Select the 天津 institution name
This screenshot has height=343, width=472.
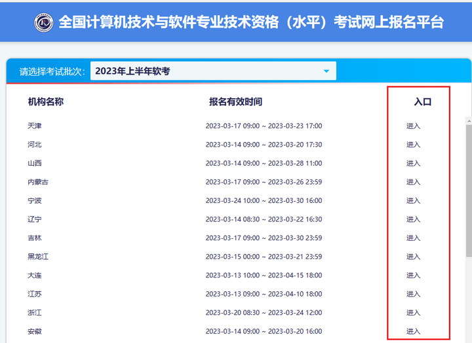pos(35,126)
